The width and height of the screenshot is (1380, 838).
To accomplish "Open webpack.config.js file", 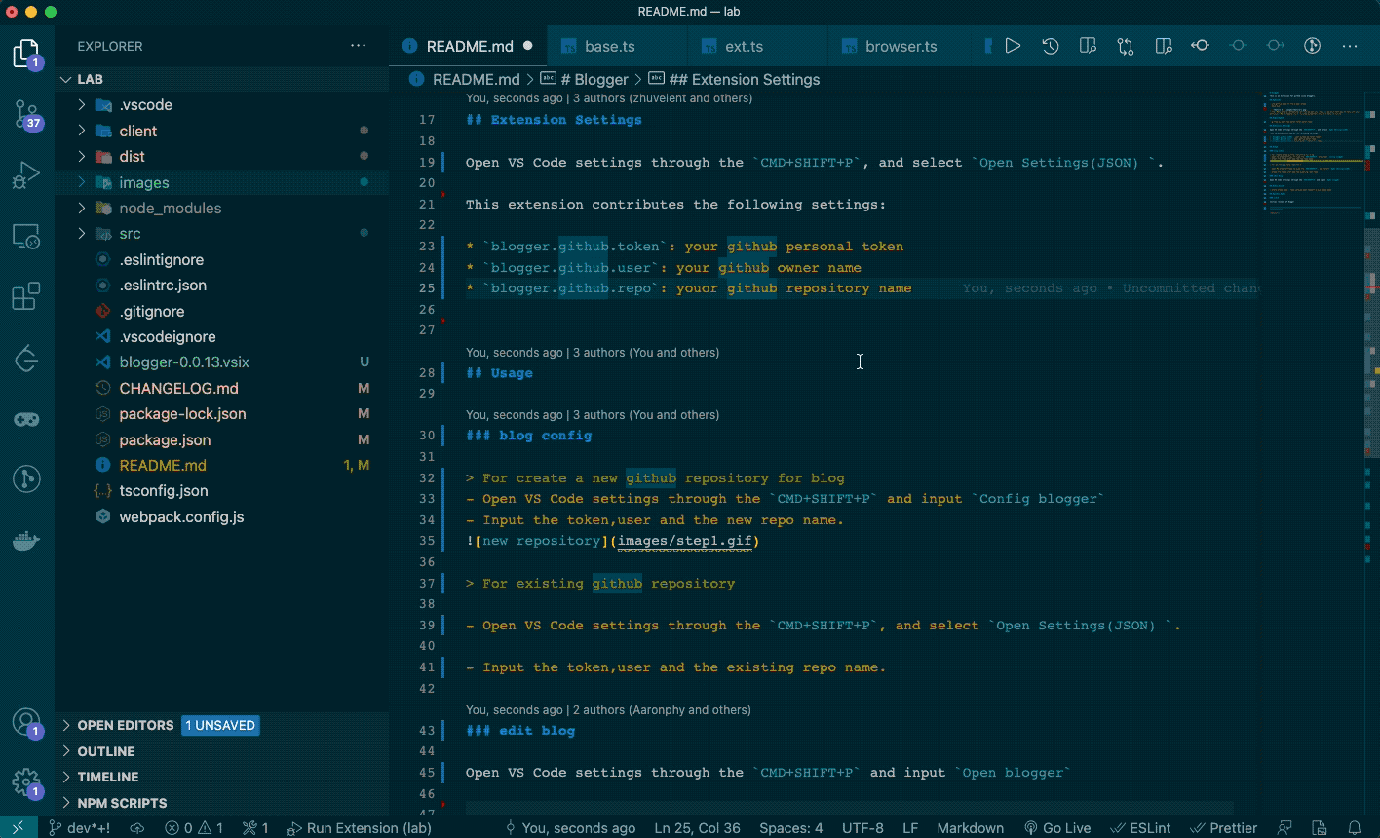I will click(222, 516).
